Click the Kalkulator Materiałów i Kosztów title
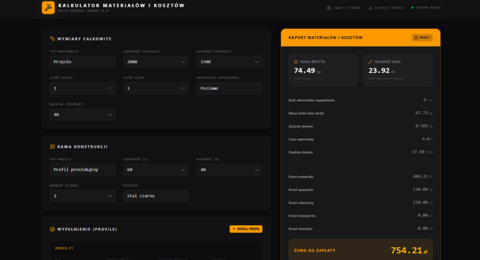The height and width of the screenshot is (260, 480). pos(121,6)
